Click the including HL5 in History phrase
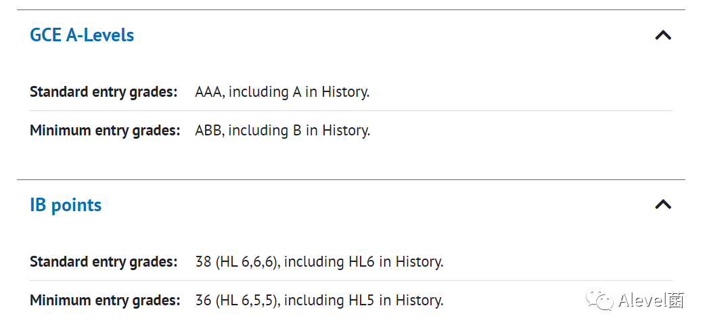The height and width of the screenshot is (331, 707). click(x=364, y=301)
